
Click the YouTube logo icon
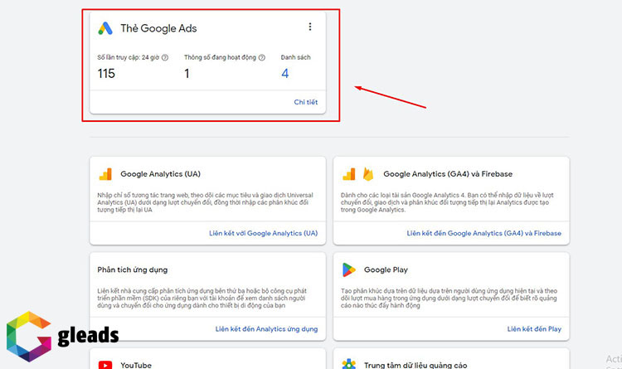coord(105,365)
